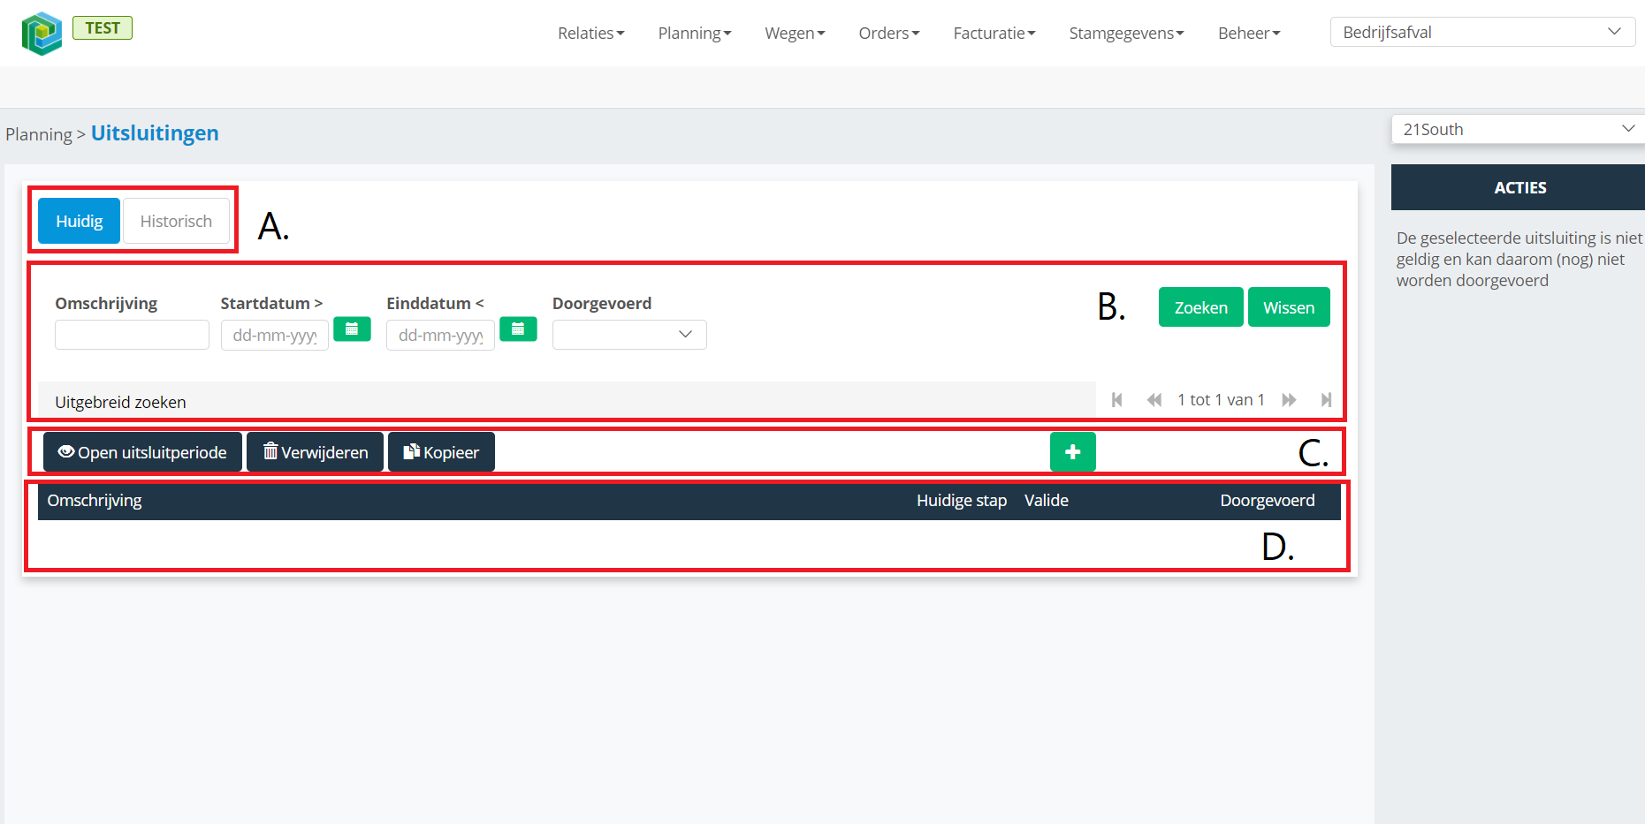Open the Beheer menu
Viewport: 1645px width, 824px height.
(1249, 33)
